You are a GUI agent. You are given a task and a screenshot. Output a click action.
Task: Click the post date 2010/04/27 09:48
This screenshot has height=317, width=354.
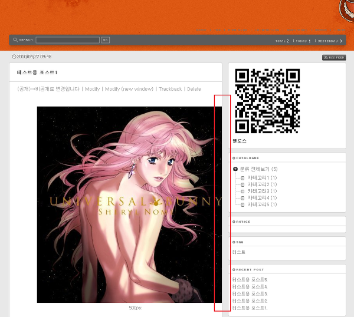click(x=34, y=57)
